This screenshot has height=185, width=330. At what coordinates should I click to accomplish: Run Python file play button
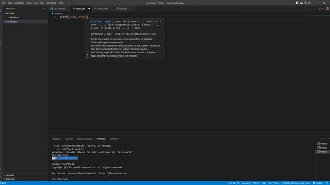tap(320, 9)
